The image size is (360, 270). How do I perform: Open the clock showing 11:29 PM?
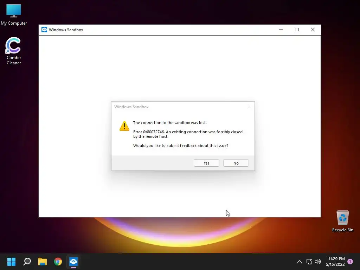pos(335,262)
